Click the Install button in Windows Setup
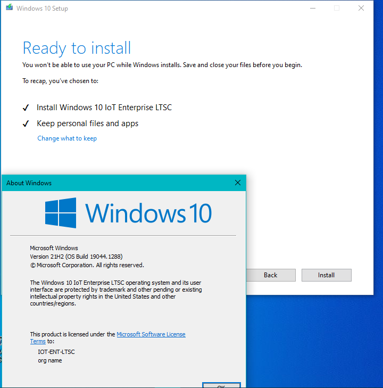Viewport: 383px width, 388px height. coord(327,275)
